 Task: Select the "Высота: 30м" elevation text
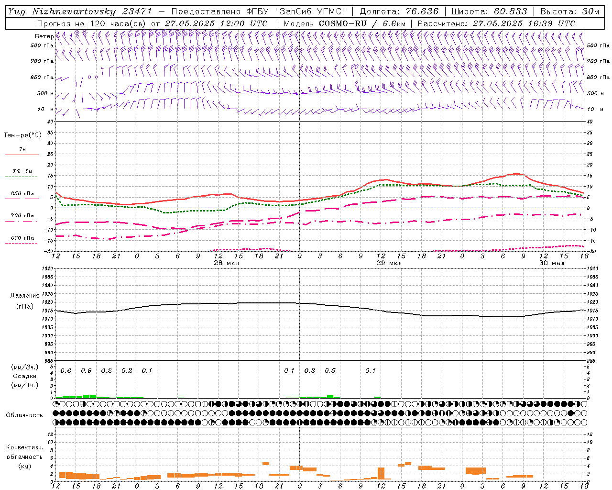coord(570,11)
